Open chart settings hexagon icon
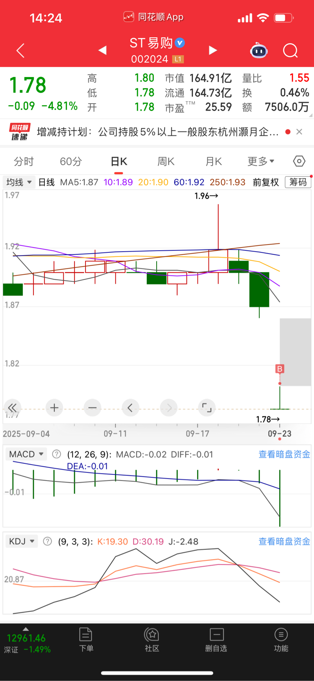 tap(299, 161)
